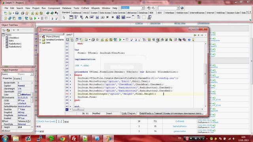Image resolution: width=253 pixels, height=142 pixels.
Task: Select Edit1 in the Object TreeView
Action: (11, 41)
